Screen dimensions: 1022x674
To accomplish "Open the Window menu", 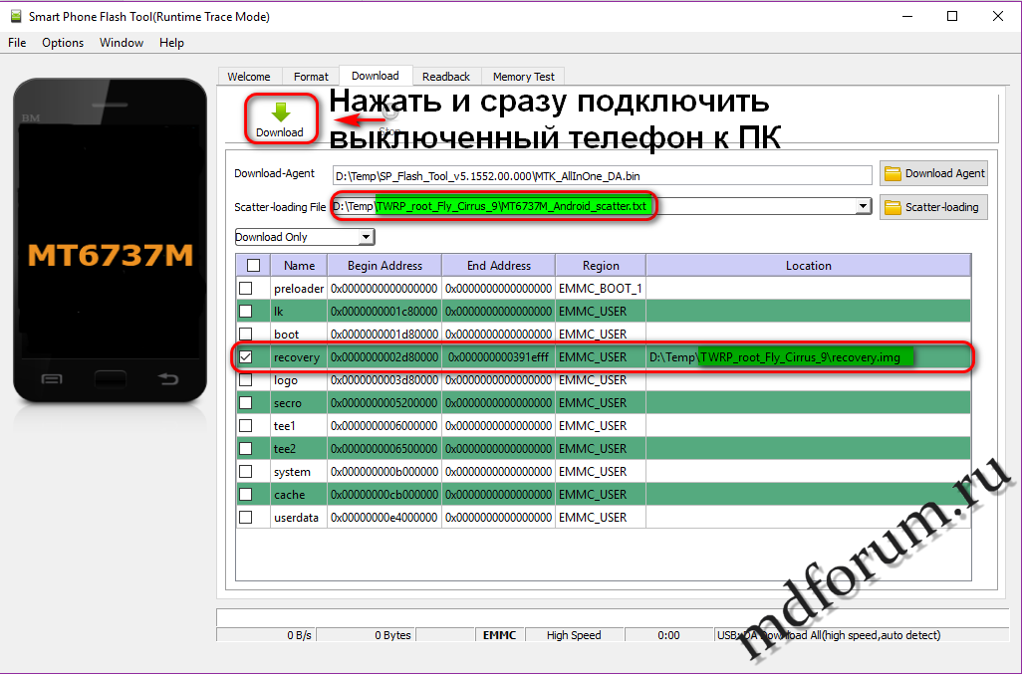I will coord(122,43).
